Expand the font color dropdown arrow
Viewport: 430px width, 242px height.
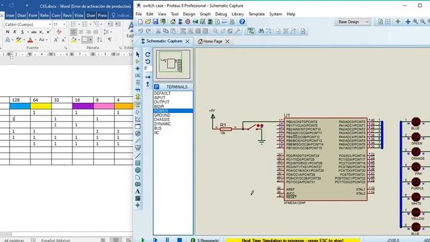(x=36, y=40)
